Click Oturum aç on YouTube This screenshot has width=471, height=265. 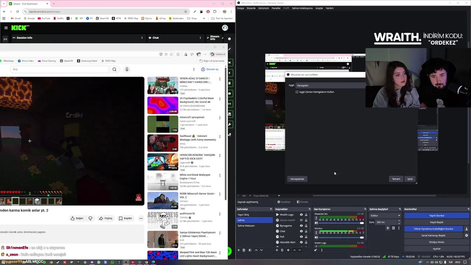point(210,69)
